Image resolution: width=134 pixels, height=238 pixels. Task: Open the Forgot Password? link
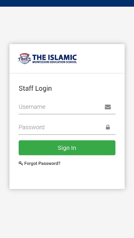pyautogui.click(x=42, y=163)
